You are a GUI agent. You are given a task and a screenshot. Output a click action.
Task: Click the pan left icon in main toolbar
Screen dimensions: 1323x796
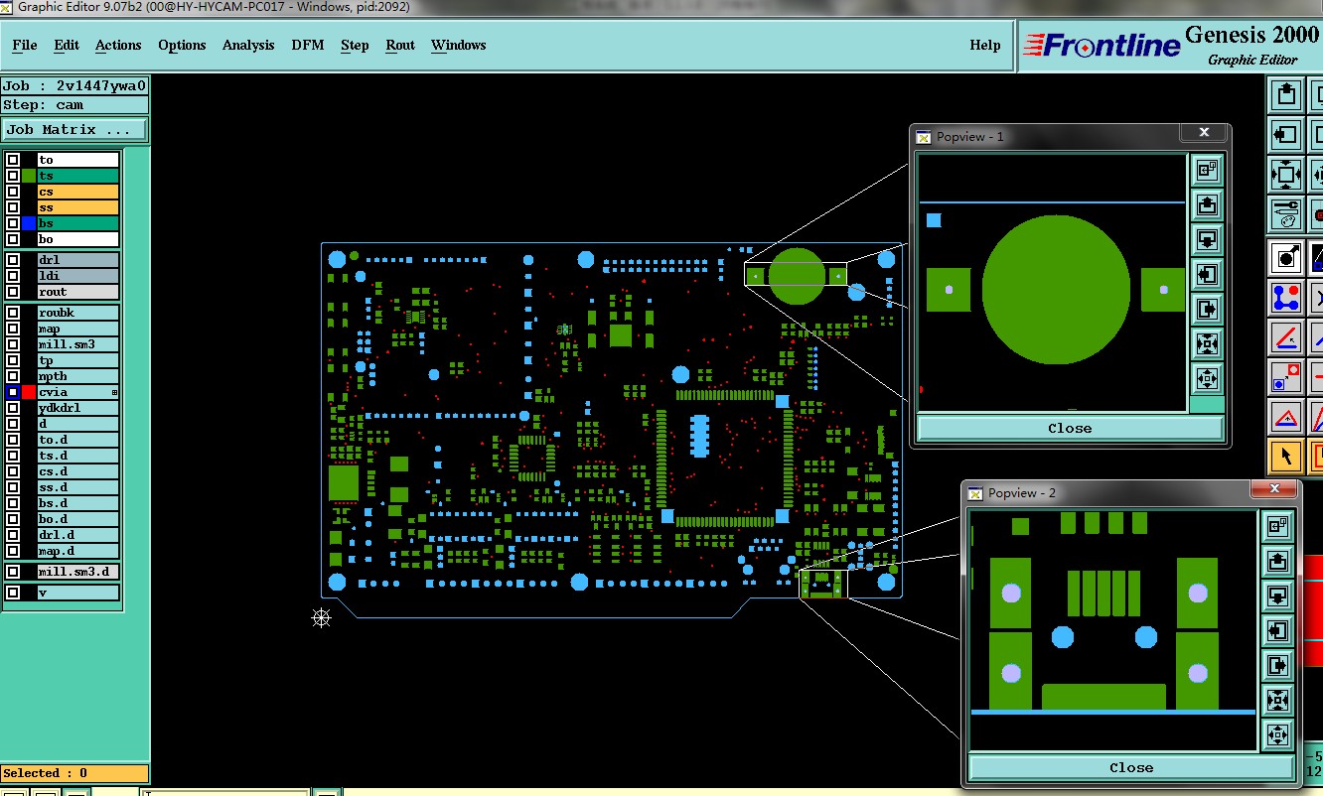point(1287,134)
